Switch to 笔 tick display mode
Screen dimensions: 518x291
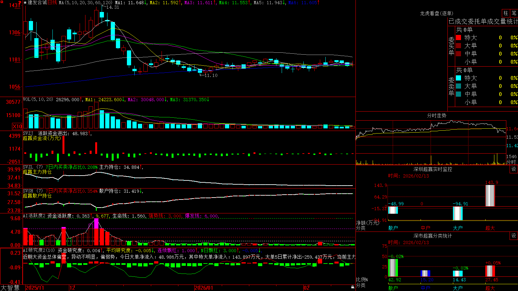tap(514, 13)
